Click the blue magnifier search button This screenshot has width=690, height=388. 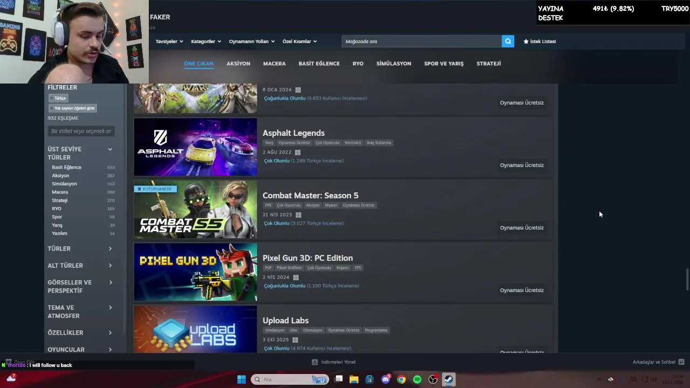[508, 41]
